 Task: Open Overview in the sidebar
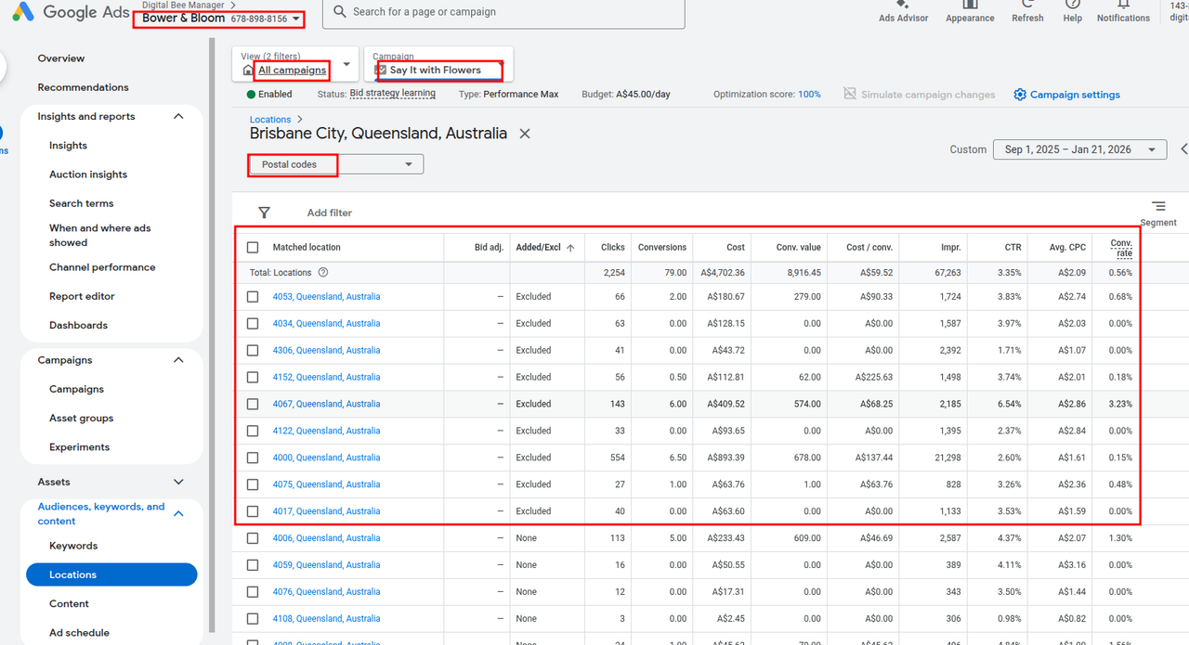pos(61,58)
